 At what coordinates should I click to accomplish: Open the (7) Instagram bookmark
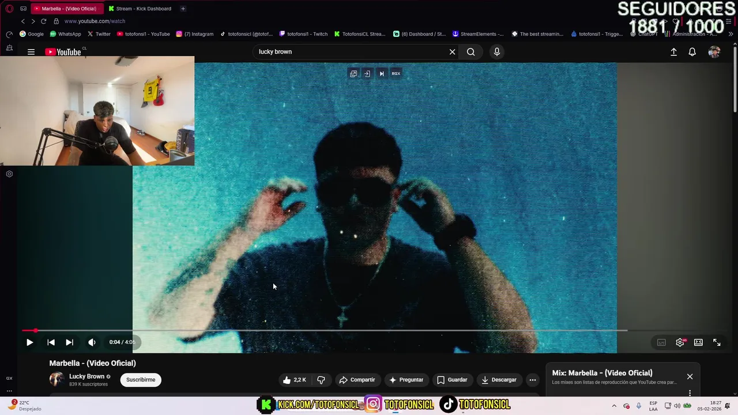(194, 34)
